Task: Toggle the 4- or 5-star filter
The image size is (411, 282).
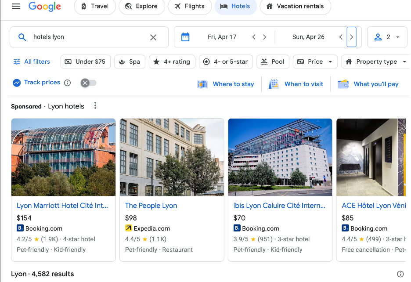Action: click(226, 61)
